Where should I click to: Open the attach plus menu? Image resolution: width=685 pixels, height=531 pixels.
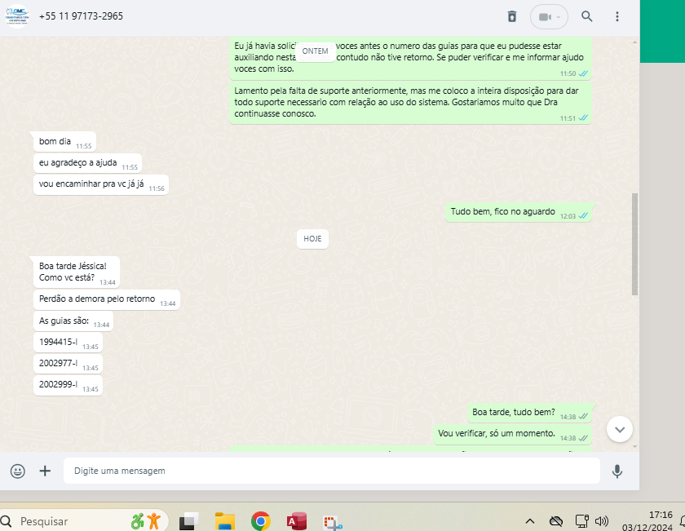point(45,471)
